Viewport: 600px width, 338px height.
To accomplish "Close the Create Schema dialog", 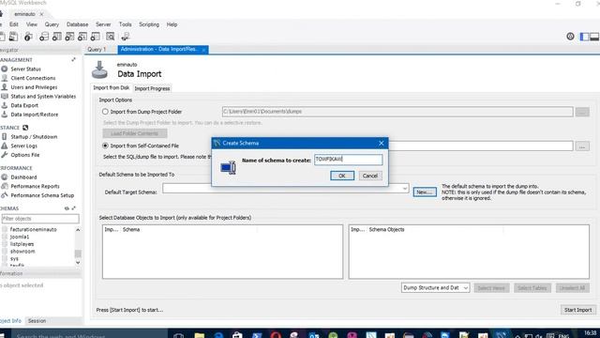I will [x=382, y=143].
